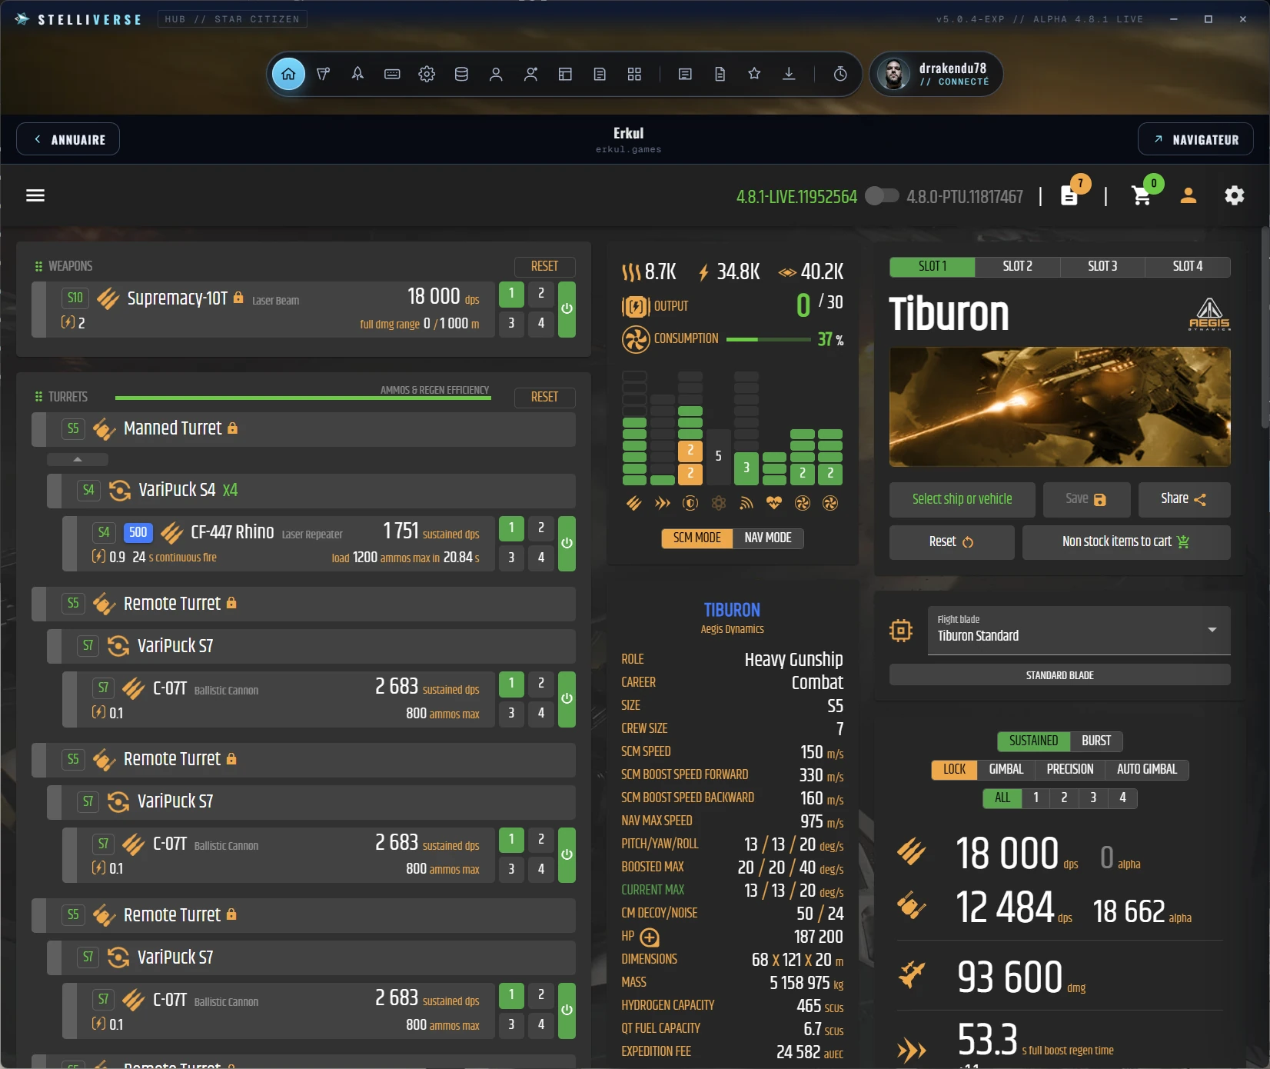Toggle power for the Supremacy-10T weapon
1270x1069 pixels.
pyautogui.click(x=567, y=309)
